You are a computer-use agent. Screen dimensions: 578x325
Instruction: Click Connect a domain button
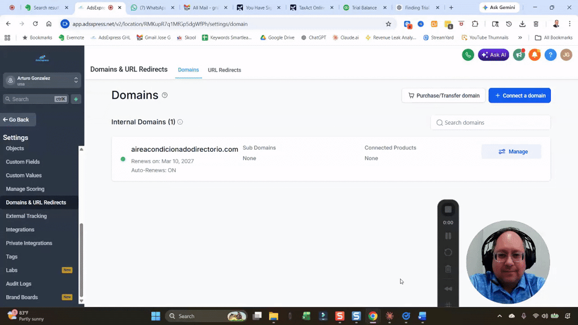[519, 95]
